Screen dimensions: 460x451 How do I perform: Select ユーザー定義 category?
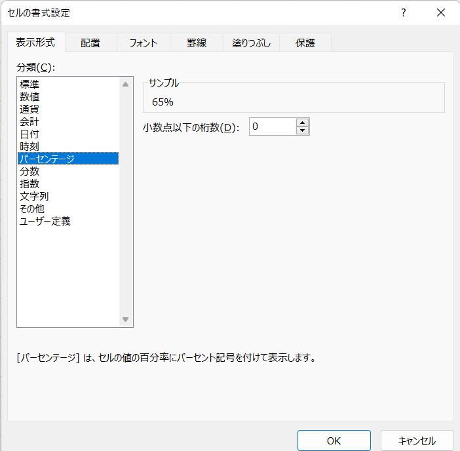(x=68, y=222)
